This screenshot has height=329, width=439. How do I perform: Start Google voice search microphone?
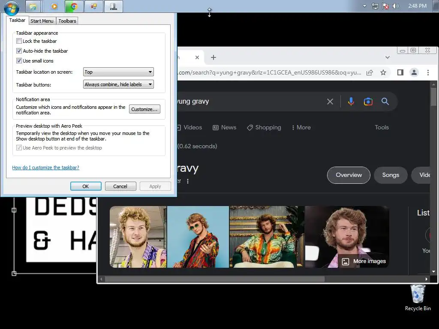351,102
